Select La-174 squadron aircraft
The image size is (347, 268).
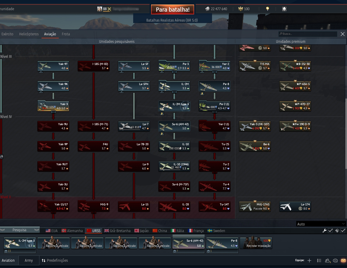[295, 207]
